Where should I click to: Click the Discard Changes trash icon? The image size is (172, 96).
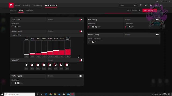pyautogui.click(x=139, y=10)
